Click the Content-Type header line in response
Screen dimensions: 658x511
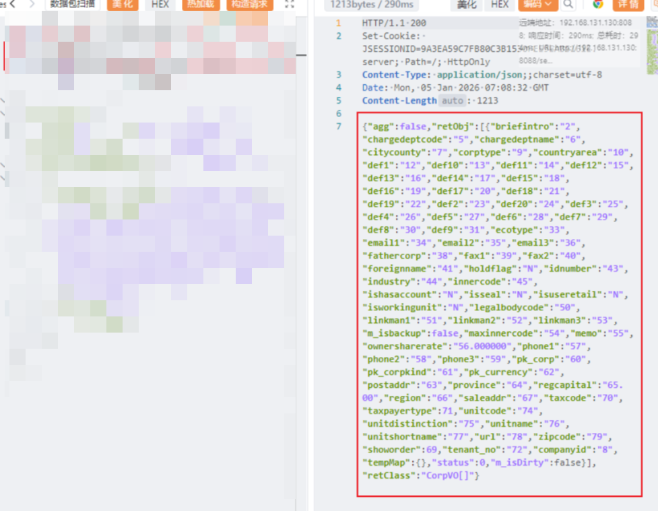tap(482, 75)
